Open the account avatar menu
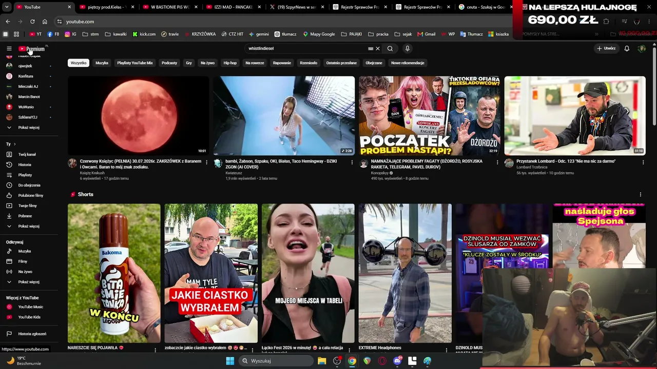The height and width of the screenshot is (369, 657). click(642, 49)
